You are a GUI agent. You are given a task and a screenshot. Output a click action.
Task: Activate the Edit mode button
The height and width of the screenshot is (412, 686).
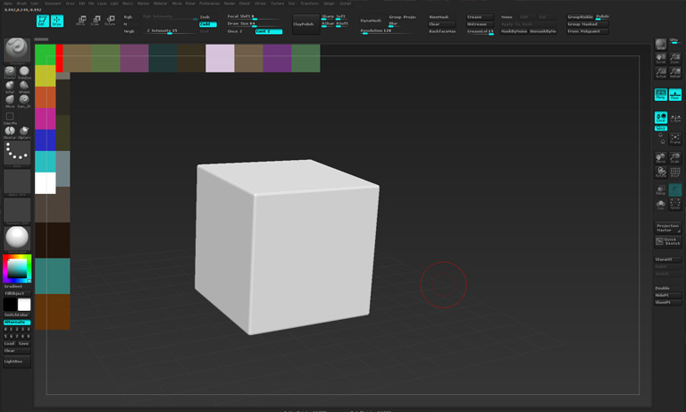[43, 21]
